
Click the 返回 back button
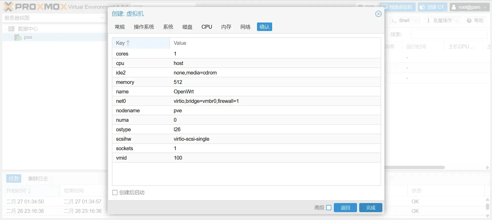point(345,207)
